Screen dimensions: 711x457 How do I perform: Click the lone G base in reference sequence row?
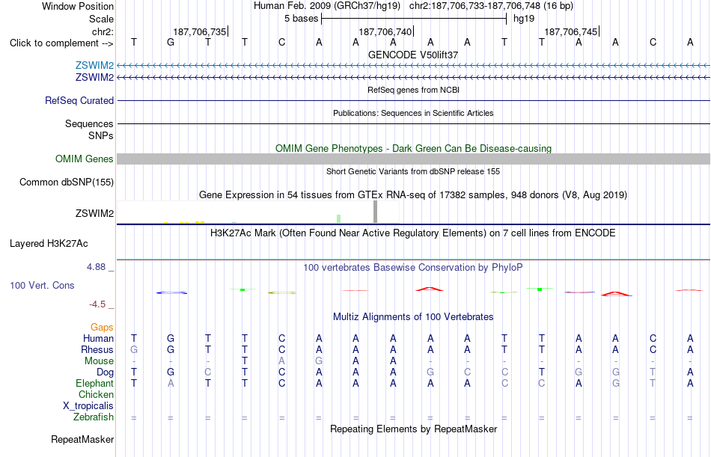coord(171,43)
